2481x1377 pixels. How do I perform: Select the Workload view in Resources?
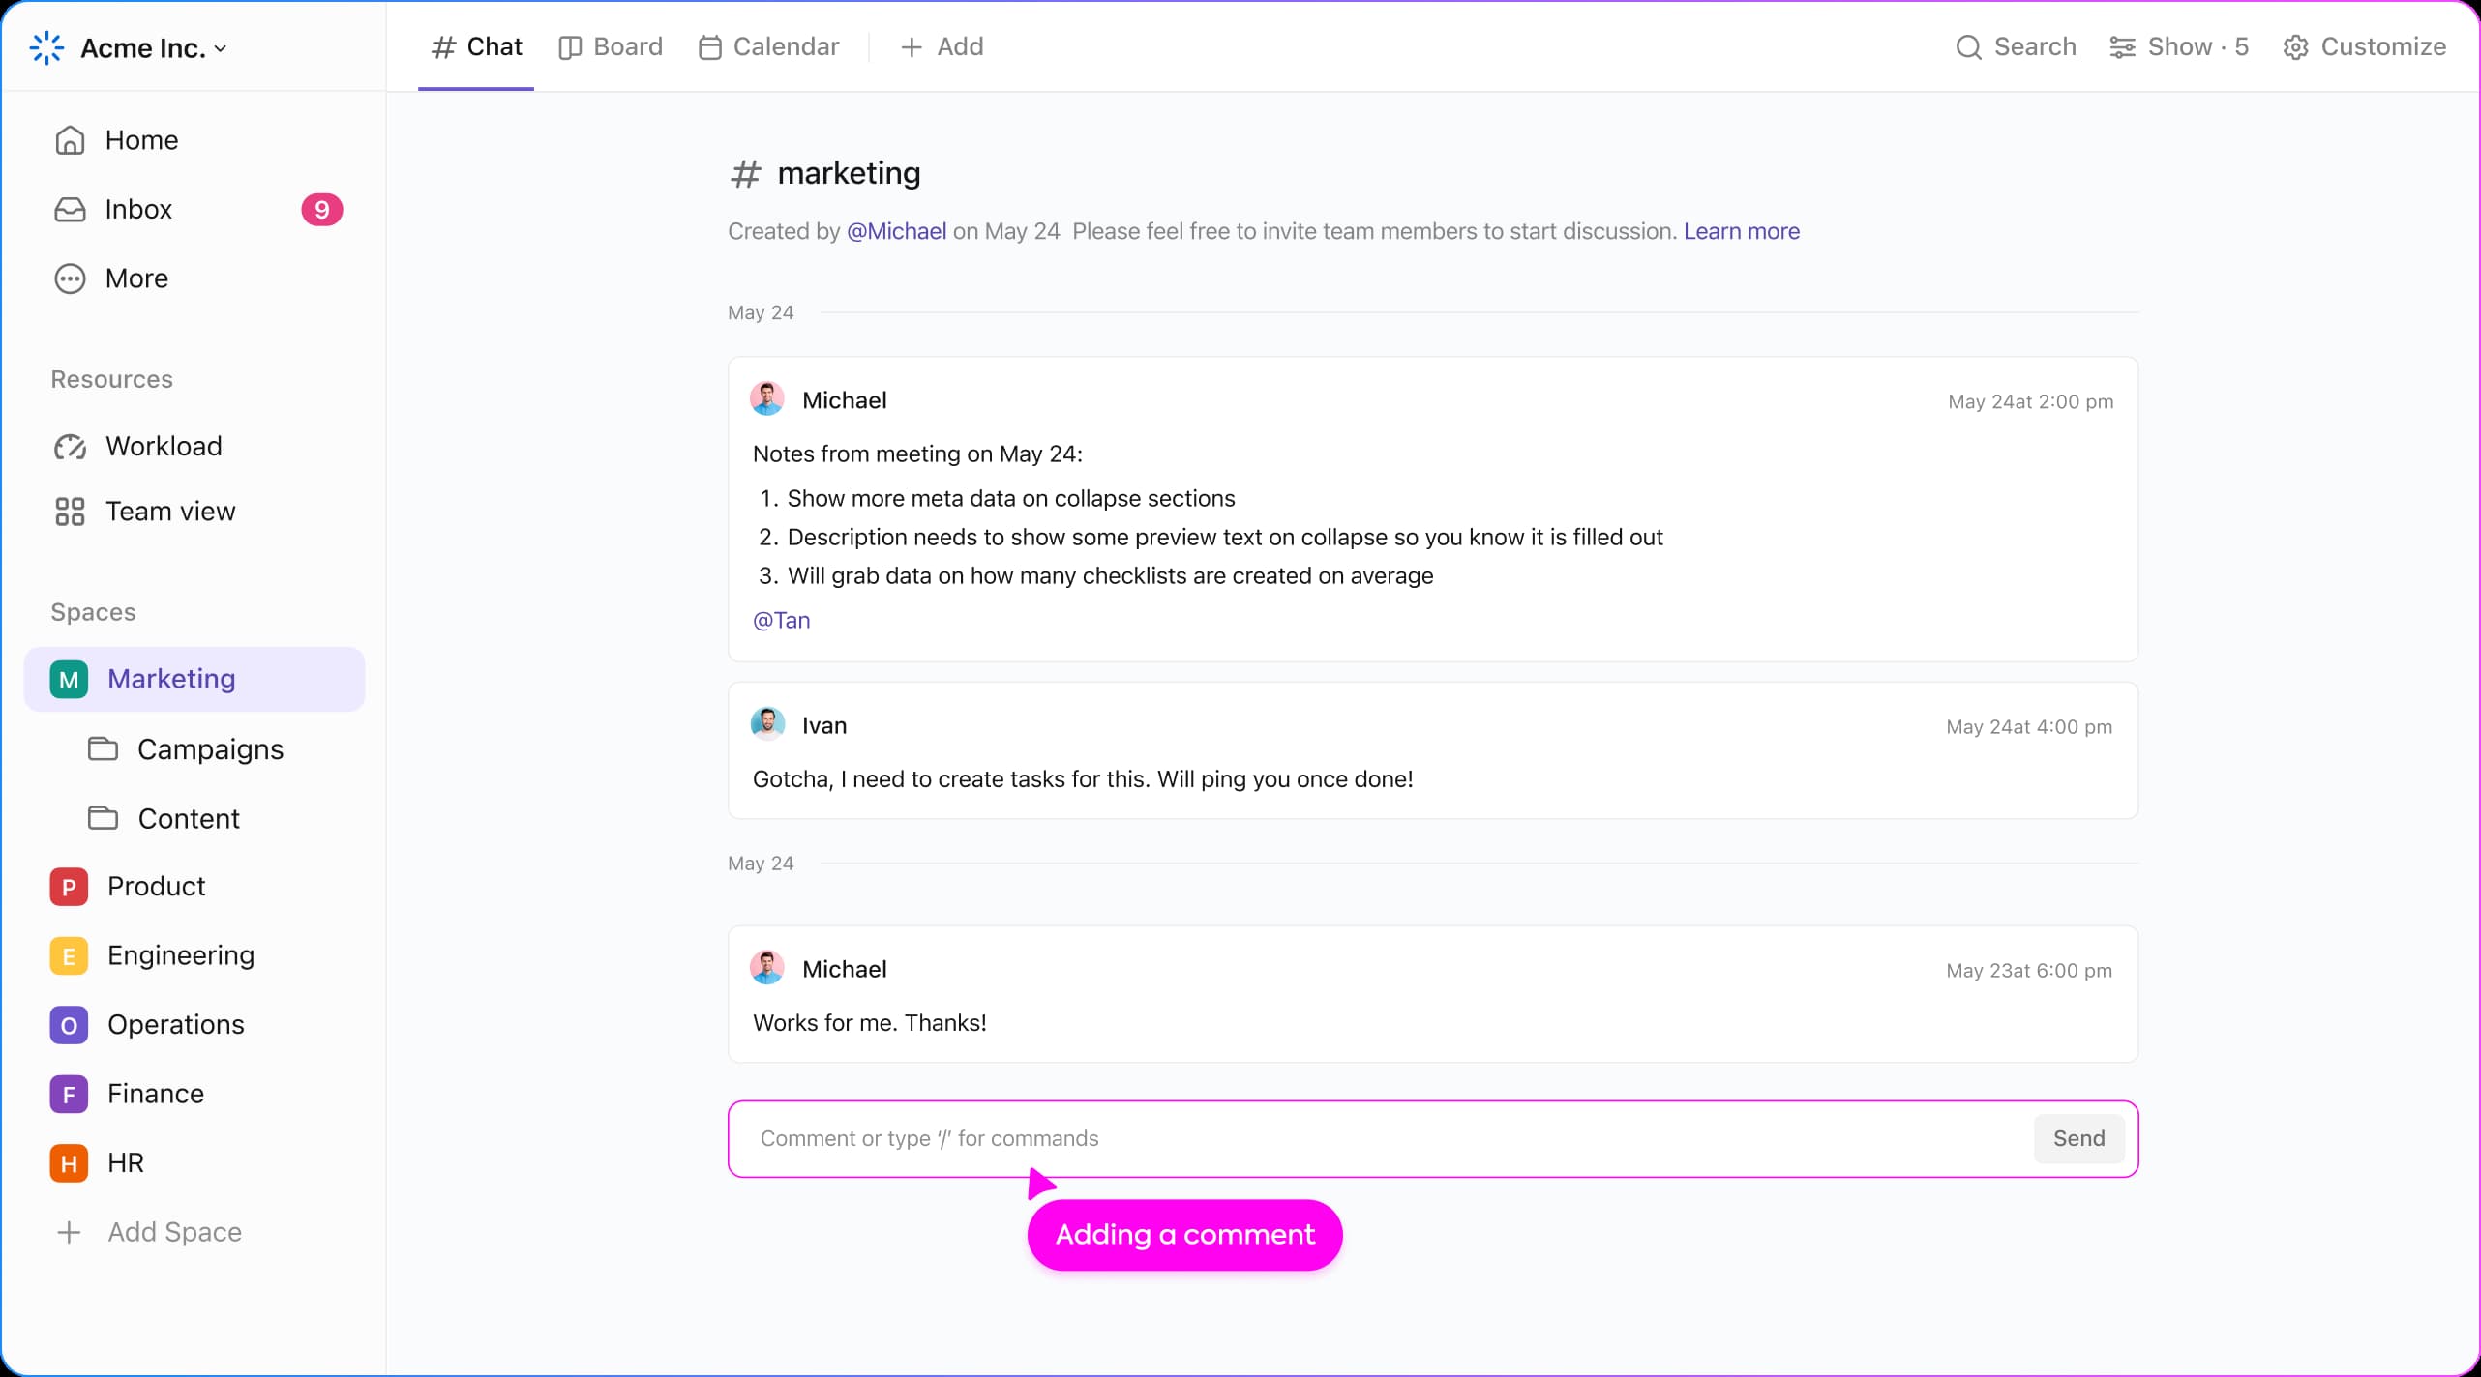click(x=164, y=446)
